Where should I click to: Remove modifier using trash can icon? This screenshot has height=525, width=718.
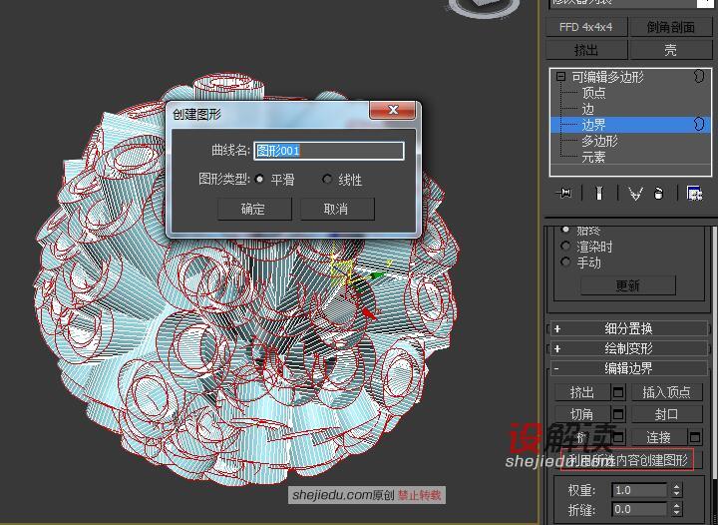pos(658,194)
